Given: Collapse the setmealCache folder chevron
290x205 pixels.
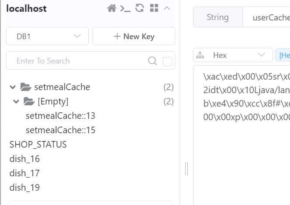Looking at the screenshot, I should tap(13, 87).
